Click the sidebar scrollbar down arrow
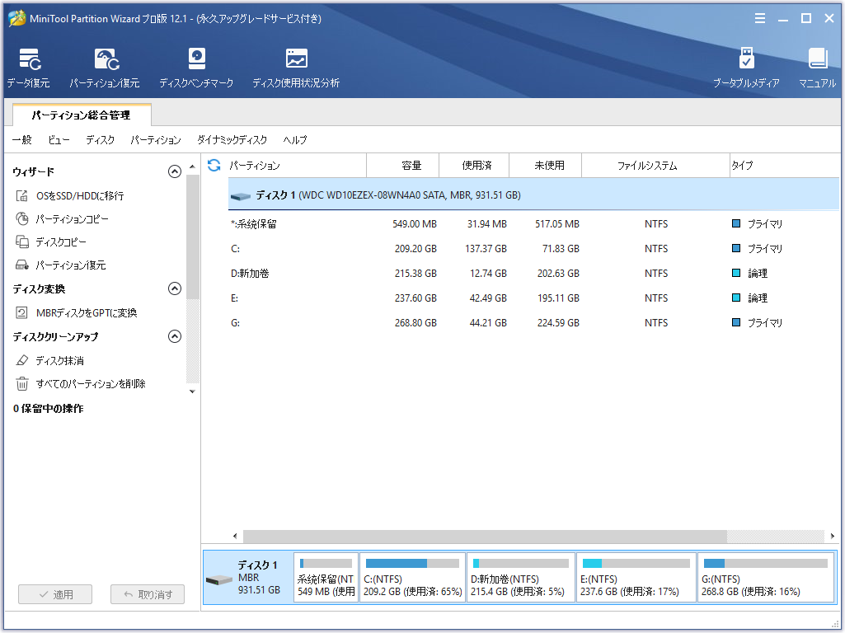Viewport: 845px width, 633px height. coord(192,392)
